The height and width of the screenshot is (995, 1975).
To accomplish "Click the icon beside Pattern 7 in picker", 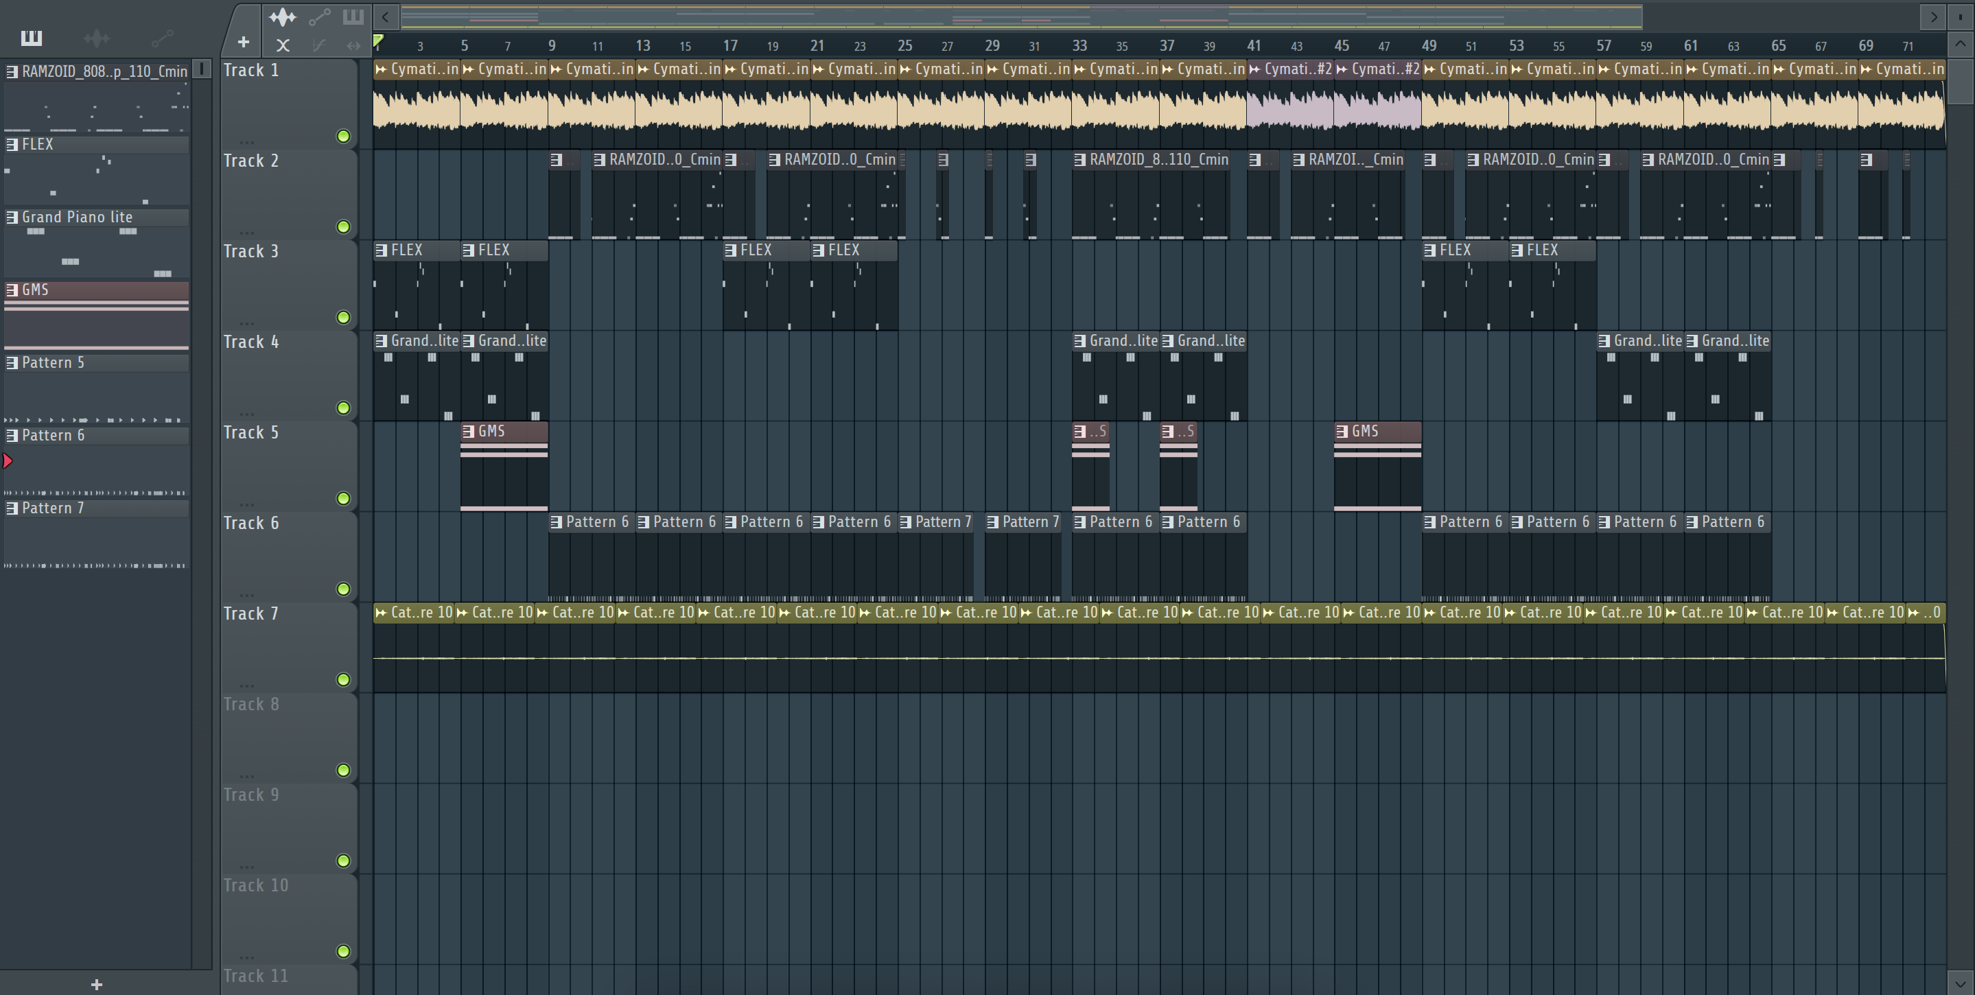I will tap(12, 508).
